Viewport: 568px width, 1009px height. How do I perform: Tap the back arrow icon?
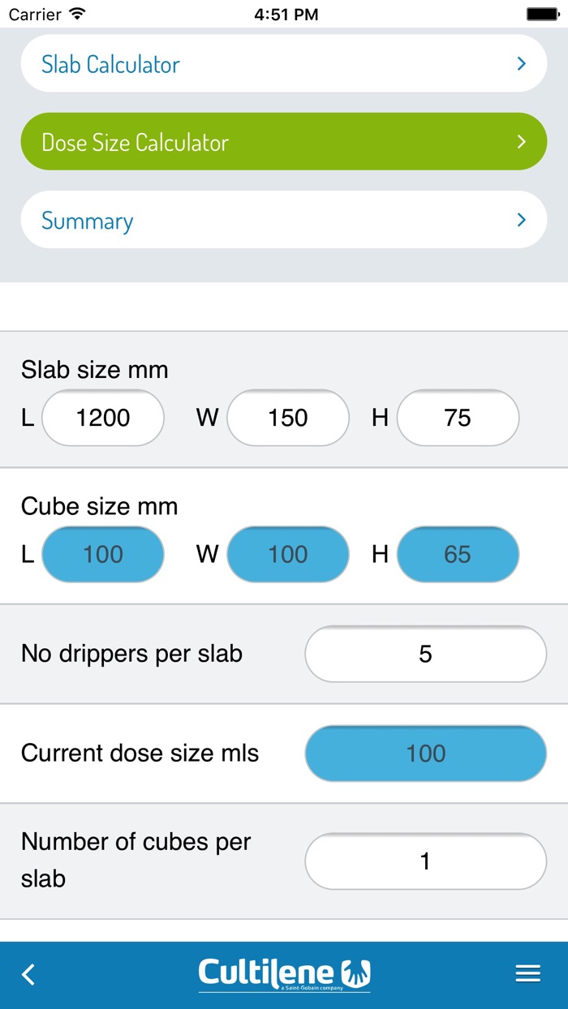click(28, 973)
